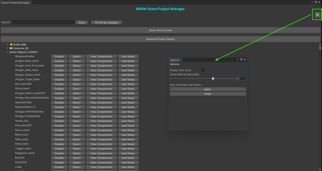
Task: Disable Peen_mesh
Action: pos(59,144)
